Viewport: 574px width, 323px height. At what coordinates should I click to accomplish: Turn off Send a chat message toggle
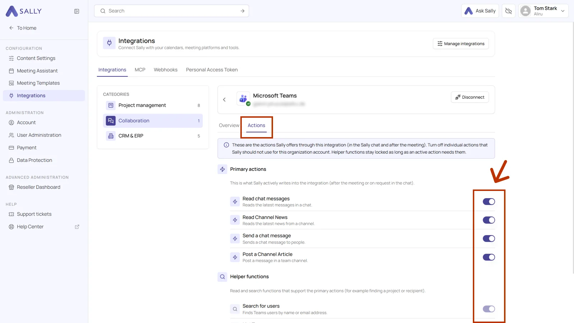click(x=489, y=239)
